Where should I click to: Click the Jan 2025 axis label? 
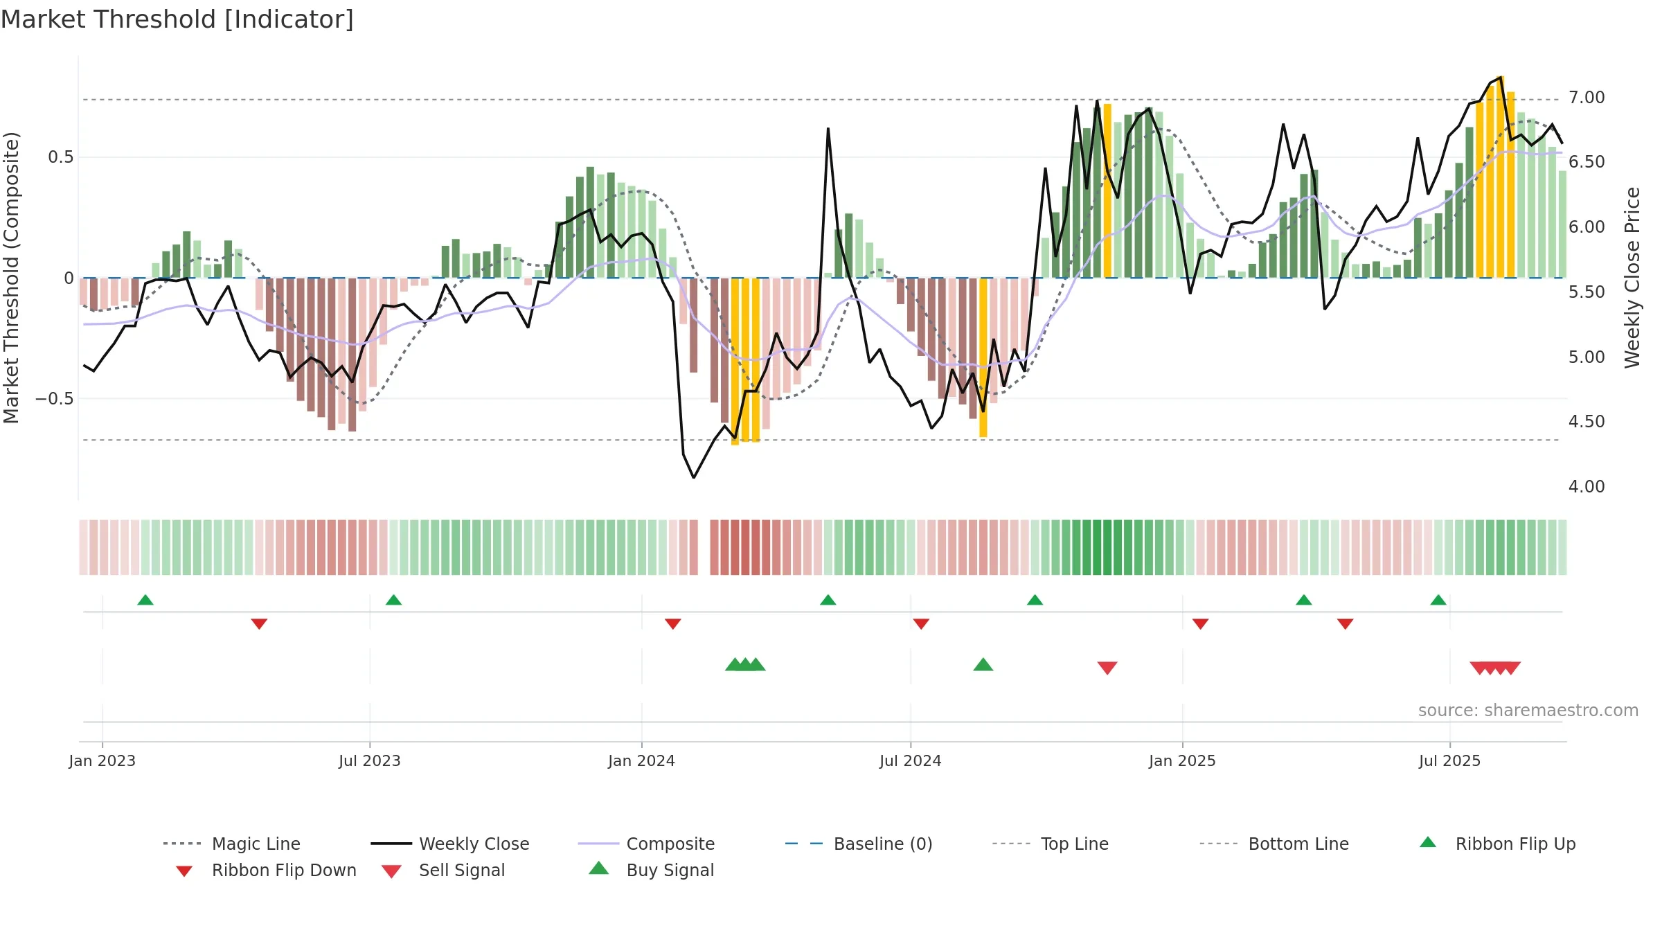pyautogui.click(x=1183, y=761)
